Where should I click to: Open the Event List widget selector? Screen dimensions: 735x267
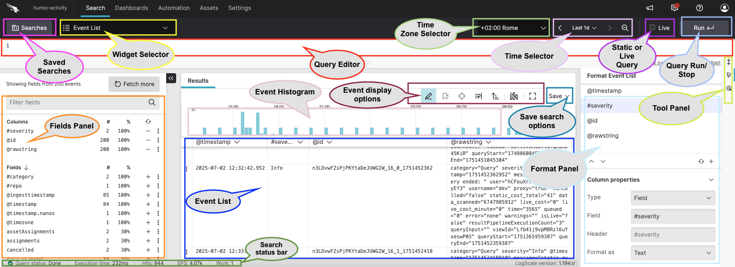click(118, 28)
